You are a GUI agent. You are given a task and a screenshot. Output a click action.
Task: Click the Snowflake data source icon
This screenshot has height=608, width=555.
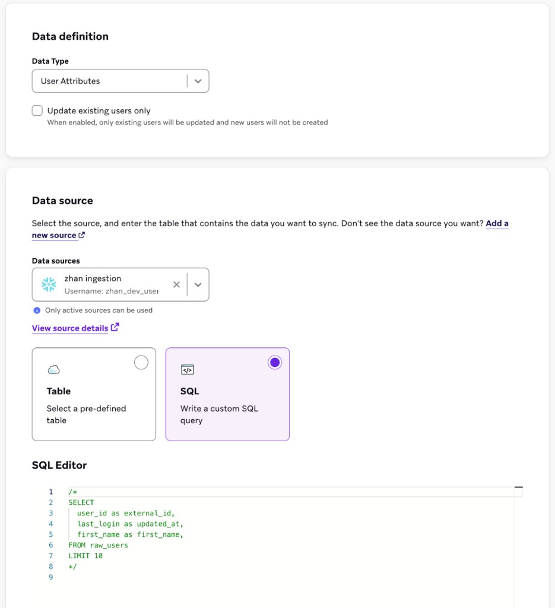49,284
